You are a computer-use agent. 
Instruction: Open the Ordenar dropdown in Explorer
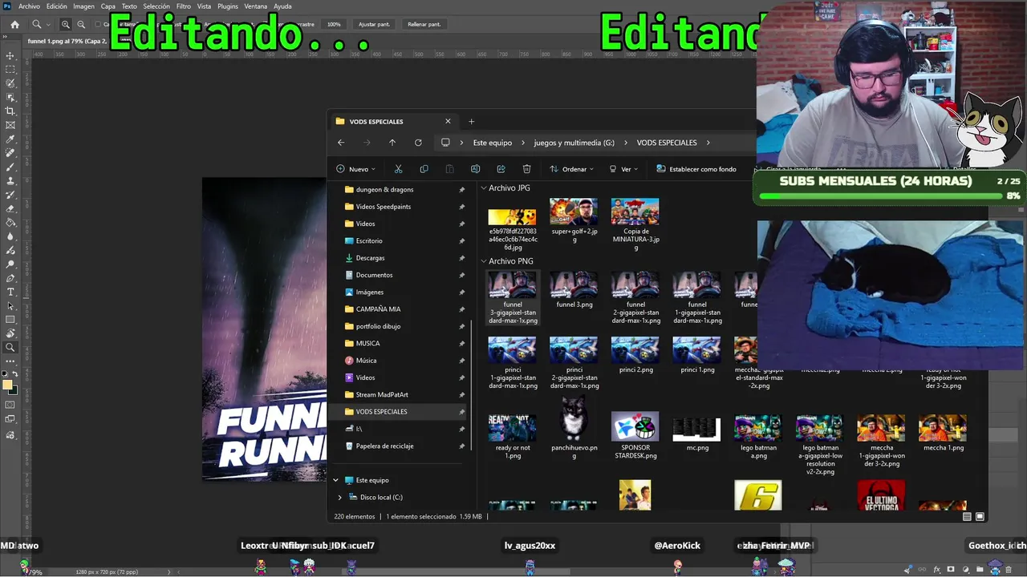pyautogui.click(x=571, y=169)
